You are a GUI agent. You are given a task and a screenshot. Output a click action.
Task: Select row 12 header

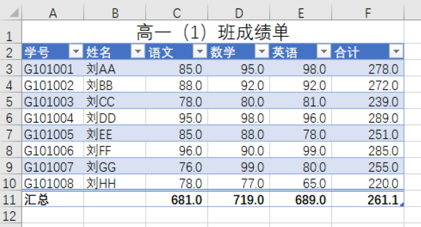[11, 215]
